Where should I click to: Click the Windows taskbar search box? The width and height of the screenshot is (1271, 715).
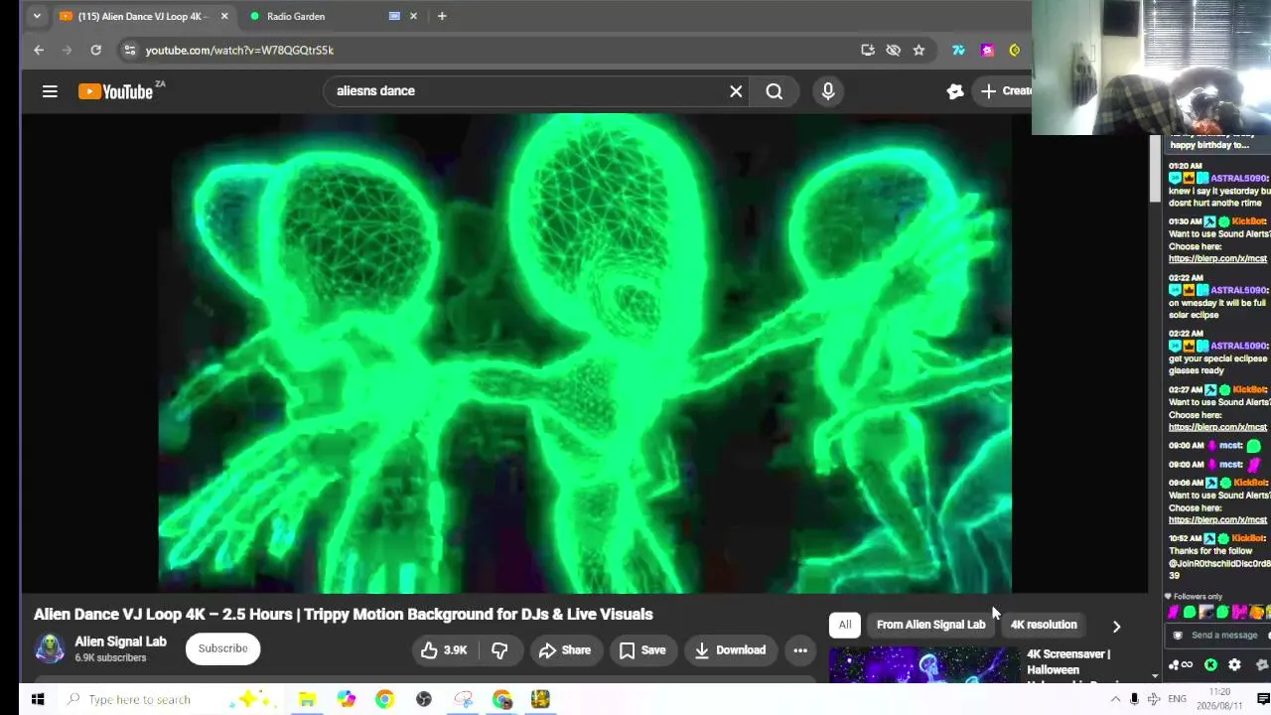(169, 699)
